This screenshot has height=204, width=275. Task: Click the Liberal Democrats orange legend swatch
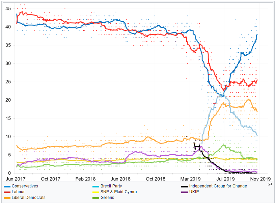click(x=7, y=198)
